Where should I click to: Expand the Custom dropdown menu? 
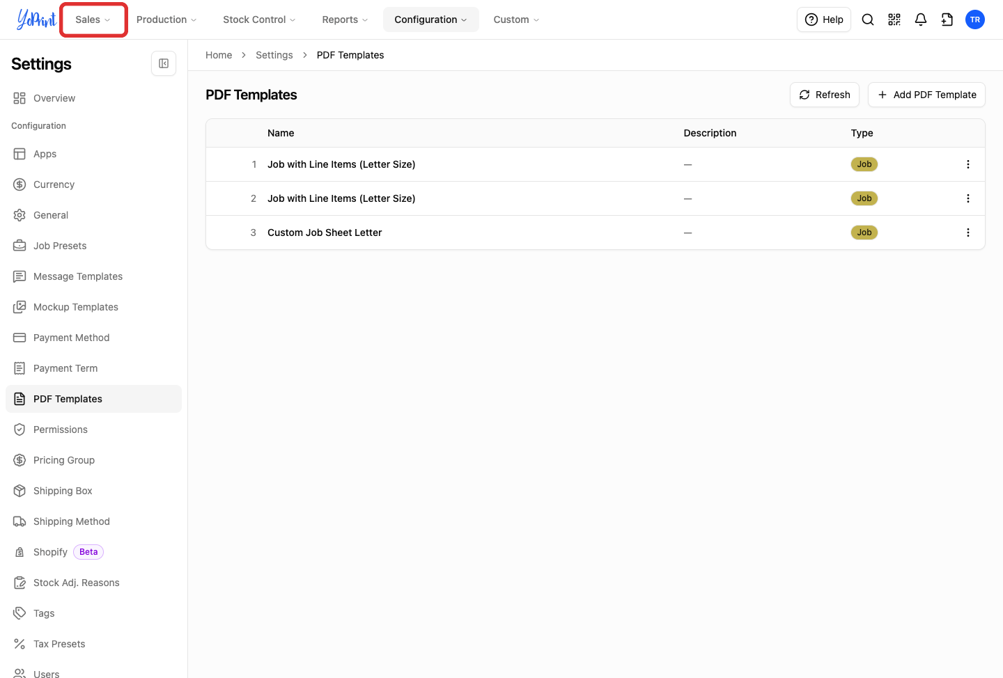pyautogui.click(x=516, y=19)
